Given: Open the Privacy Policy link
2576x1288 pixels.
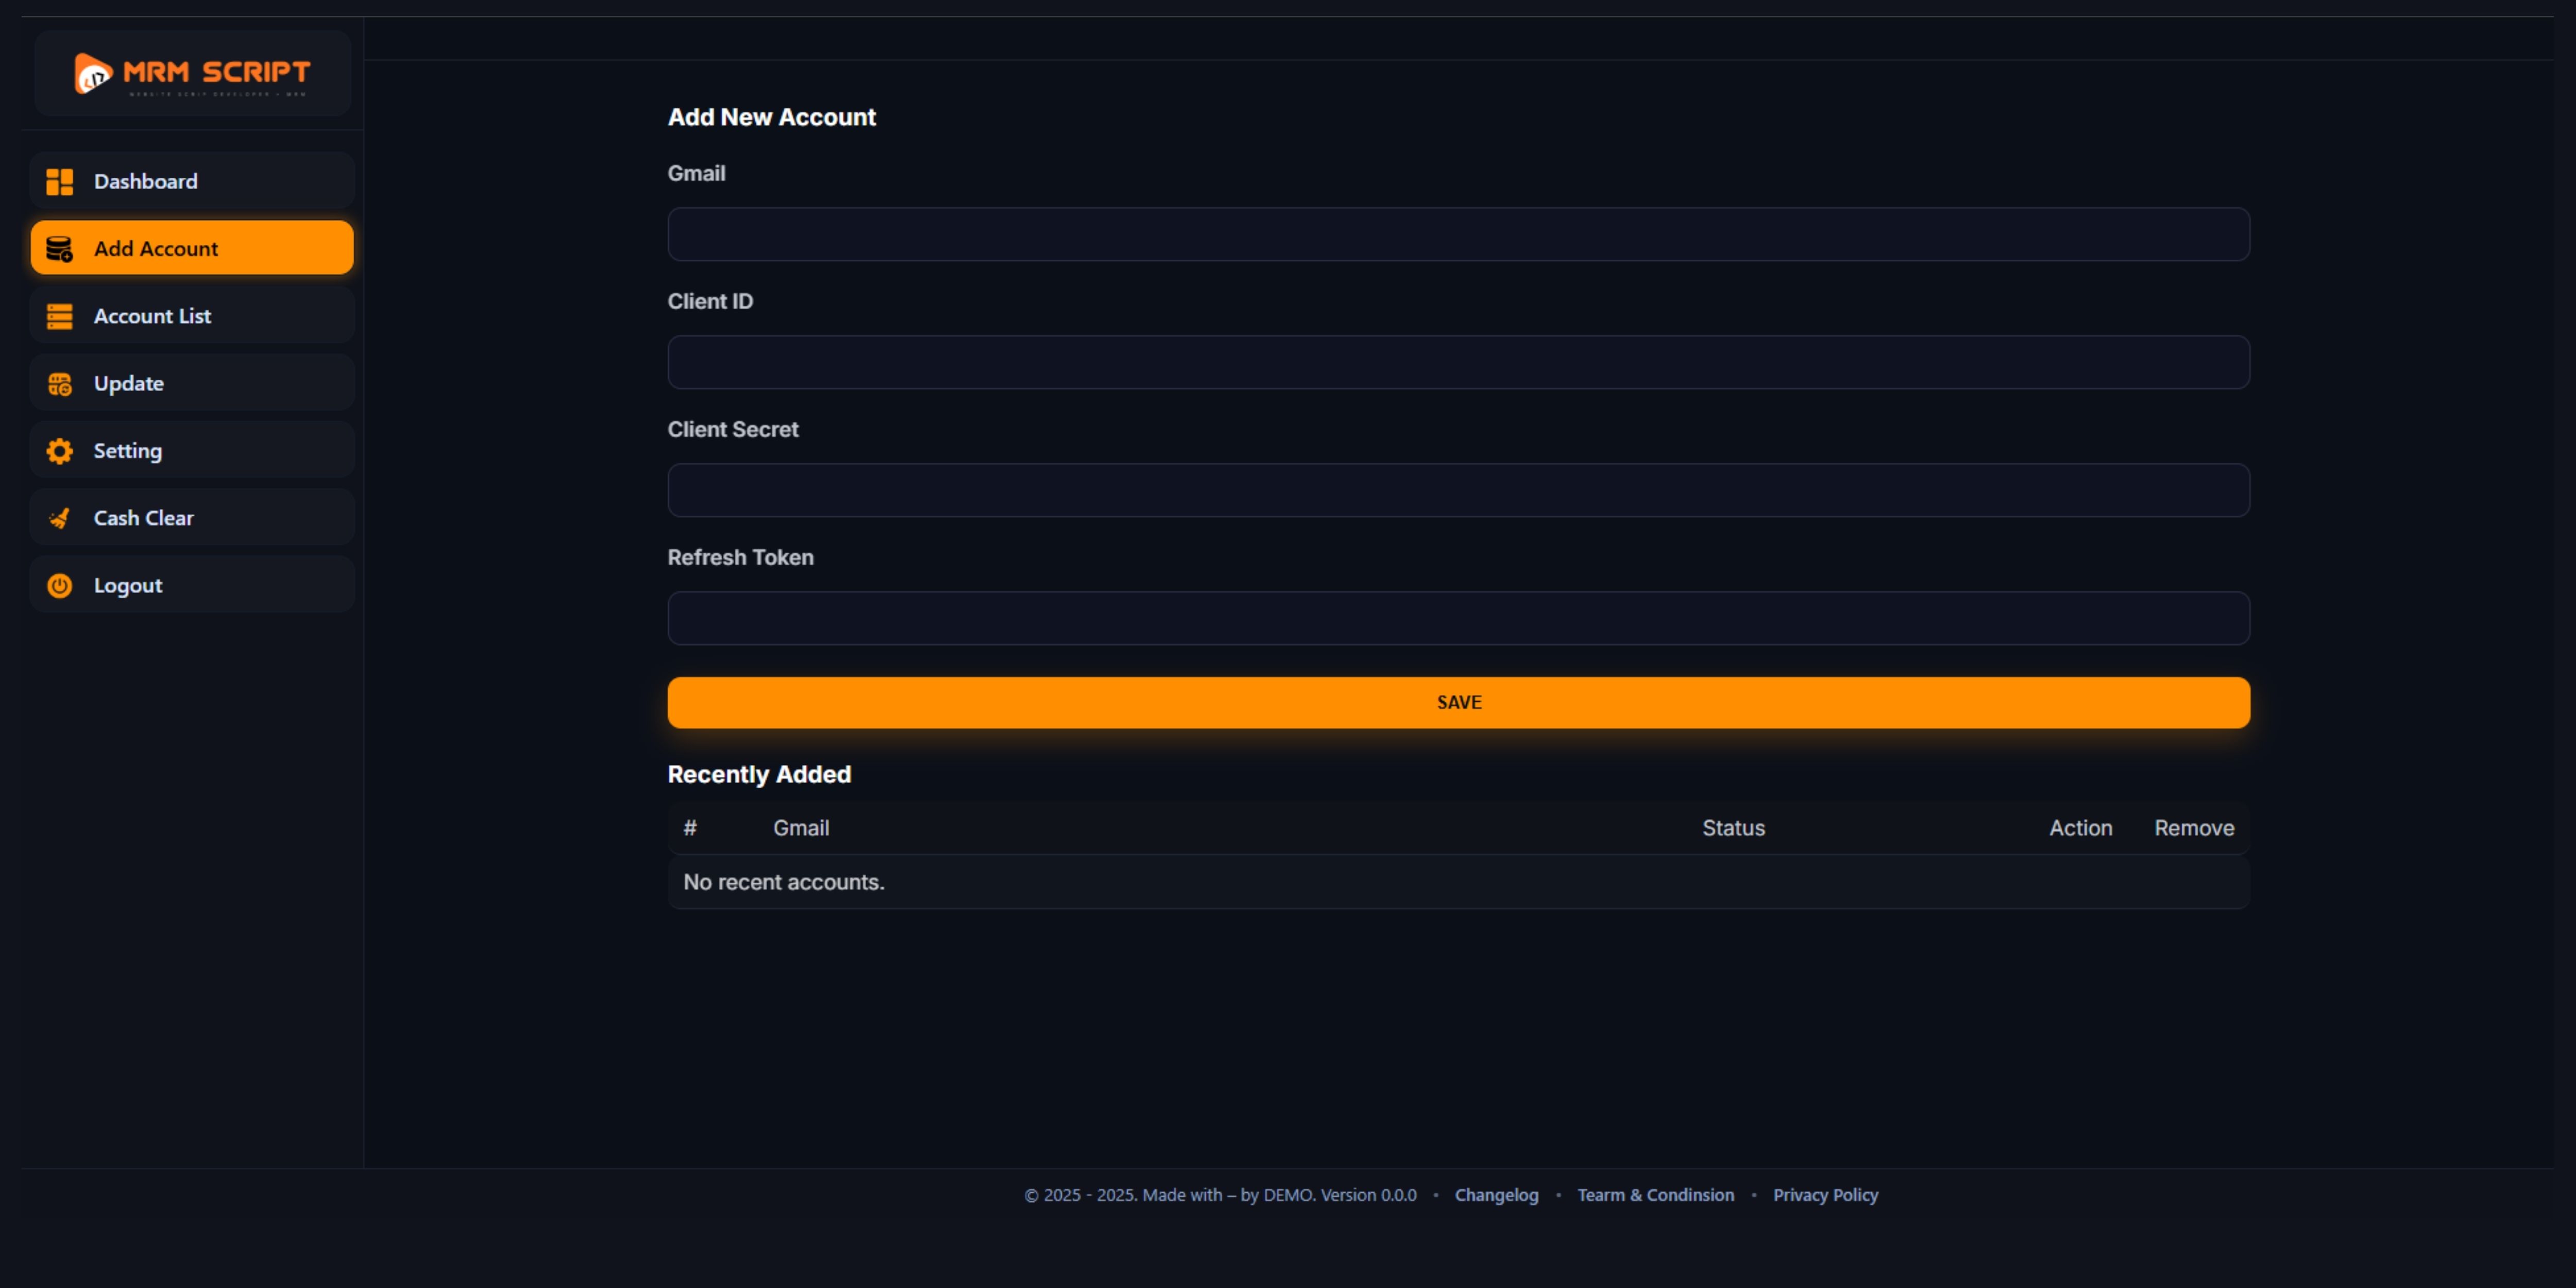Looking at the screenshot, I should (x=1825, y=1195).
